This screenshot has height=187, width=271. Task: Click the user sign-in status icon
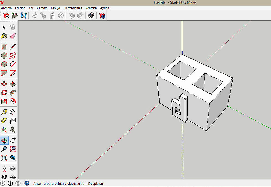[x=18, y=183]
